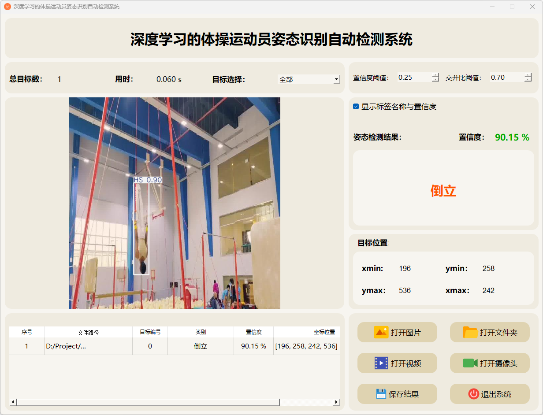Click the 交并比阈值 value field 0.70
Viewport: 543px width, 415px height.
click(506, 78)
